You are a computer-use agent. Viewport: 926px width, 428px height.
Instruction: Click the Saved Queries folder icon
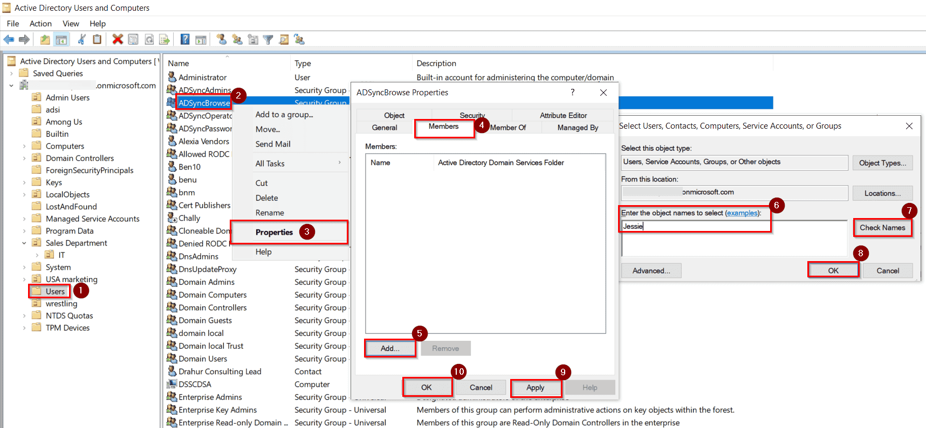[24, 73]
